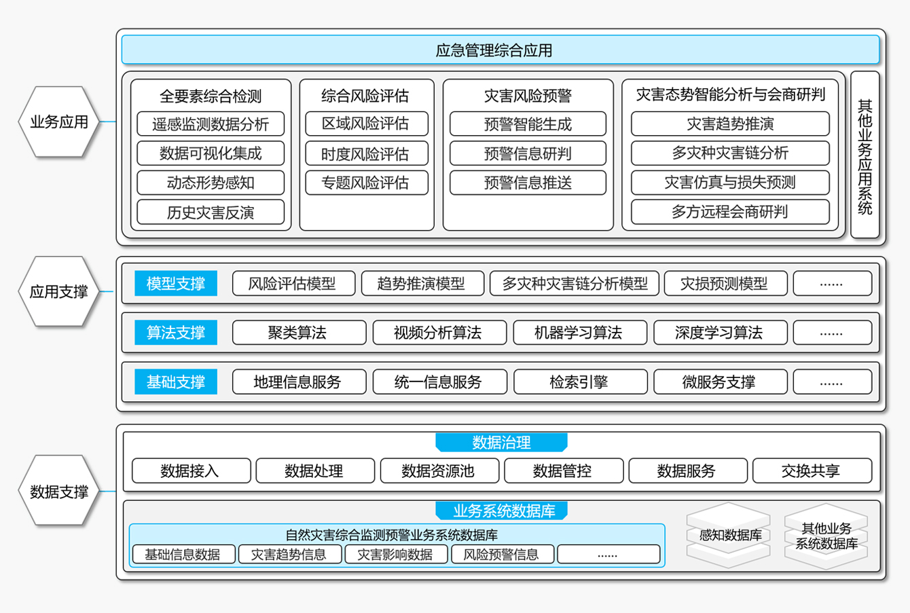The image size is (910, 613).
Task: Open 微服务支撑 box
Action: pos(720,382)
